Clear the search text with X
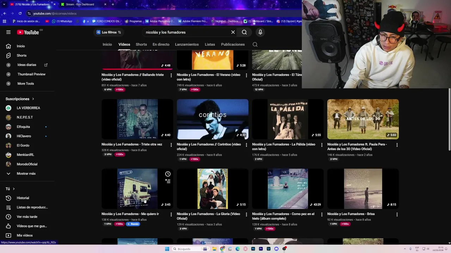Viewport: 451px width, 253px height. tap(233, 32)
